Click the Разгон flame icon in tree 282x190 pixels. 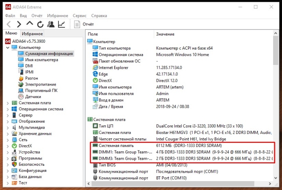tap(21, 78)
